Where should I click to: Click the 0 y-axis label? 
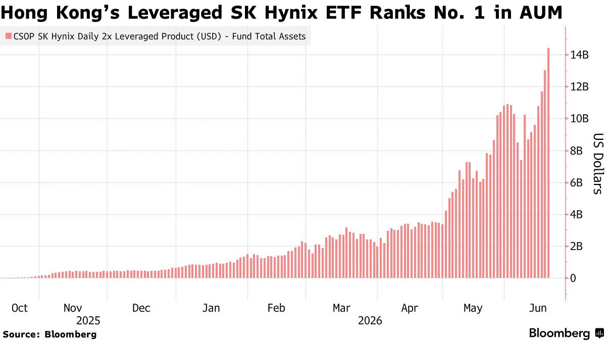click(x=573, y=278)
